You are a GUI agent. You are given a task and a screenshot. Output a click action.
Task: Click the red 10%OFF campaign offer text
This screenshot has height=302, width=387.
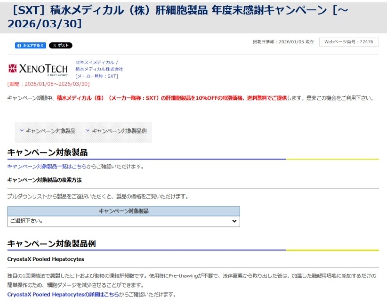[171, 98]
